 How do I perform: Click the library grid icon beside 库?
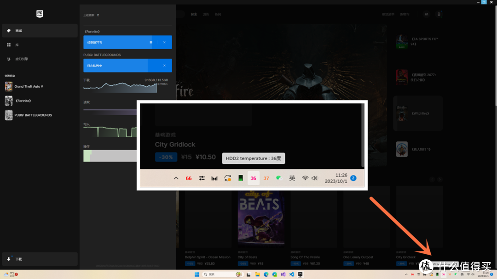(x=9, y=45)
